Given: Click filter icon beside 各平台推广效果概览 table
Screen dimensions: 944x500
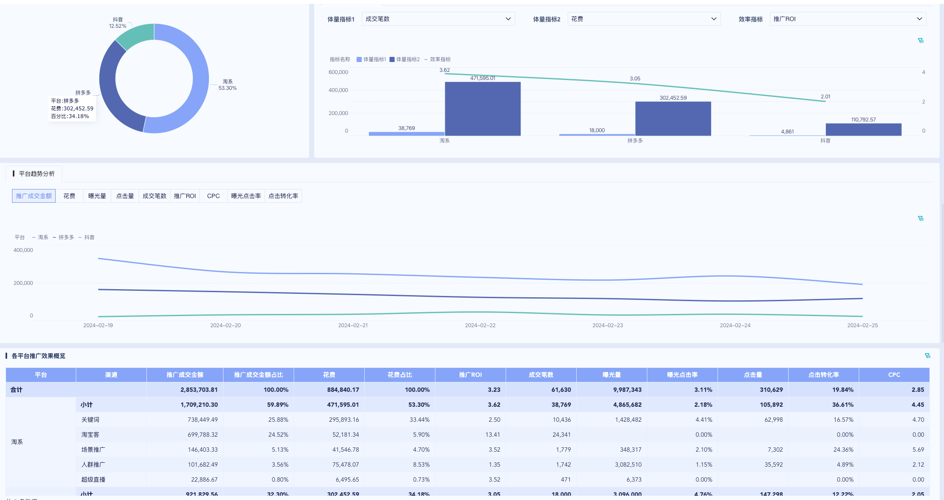Looking at the screenshot, I should (x=927, y=356).
